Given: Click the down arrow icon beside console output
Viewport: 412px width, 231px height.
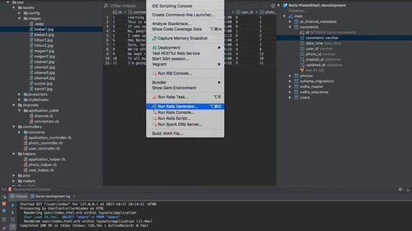Looking at the screenshot, I should (12, 212).
